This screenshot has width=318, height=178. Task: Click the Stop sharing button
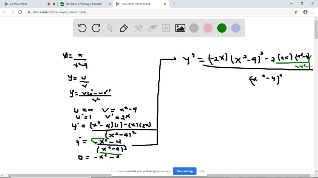pyautogui.click(x=184, y=171)
